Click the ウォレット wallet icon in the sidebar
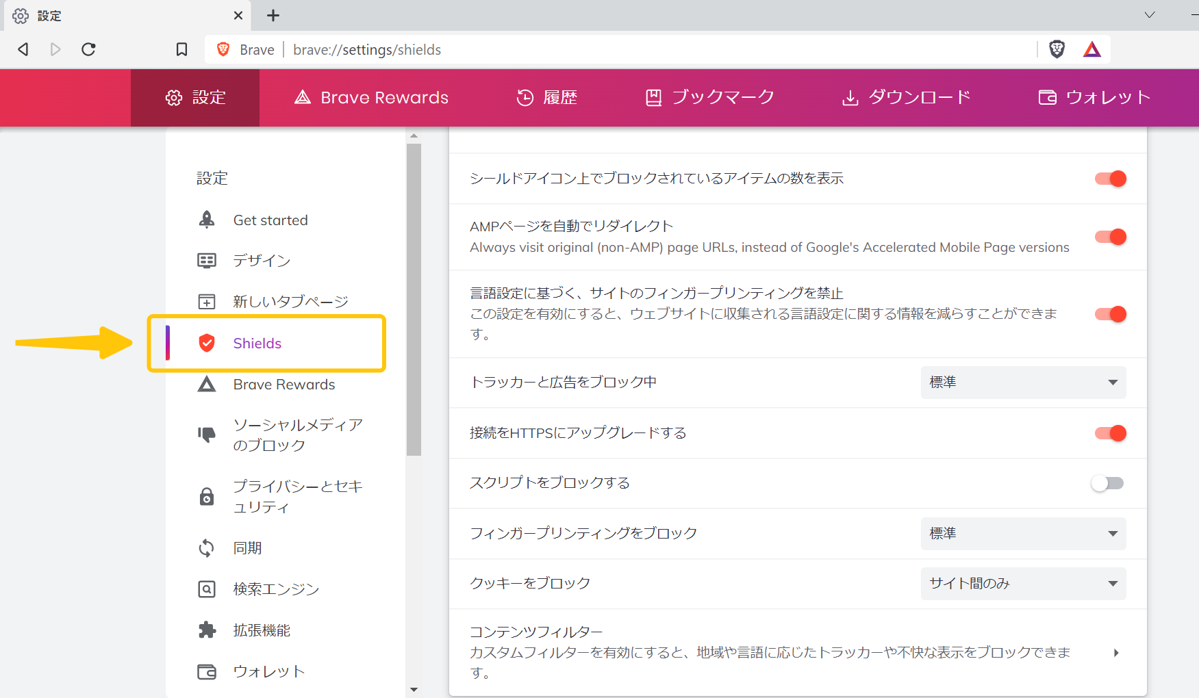The width and height of the screenshot is (1199, 698). 207,671
